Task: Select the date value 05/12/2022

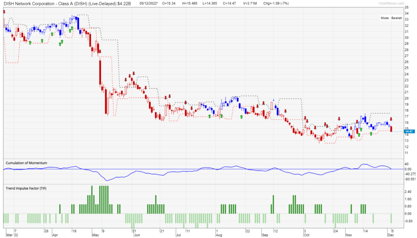Action: tap(148, 3)
